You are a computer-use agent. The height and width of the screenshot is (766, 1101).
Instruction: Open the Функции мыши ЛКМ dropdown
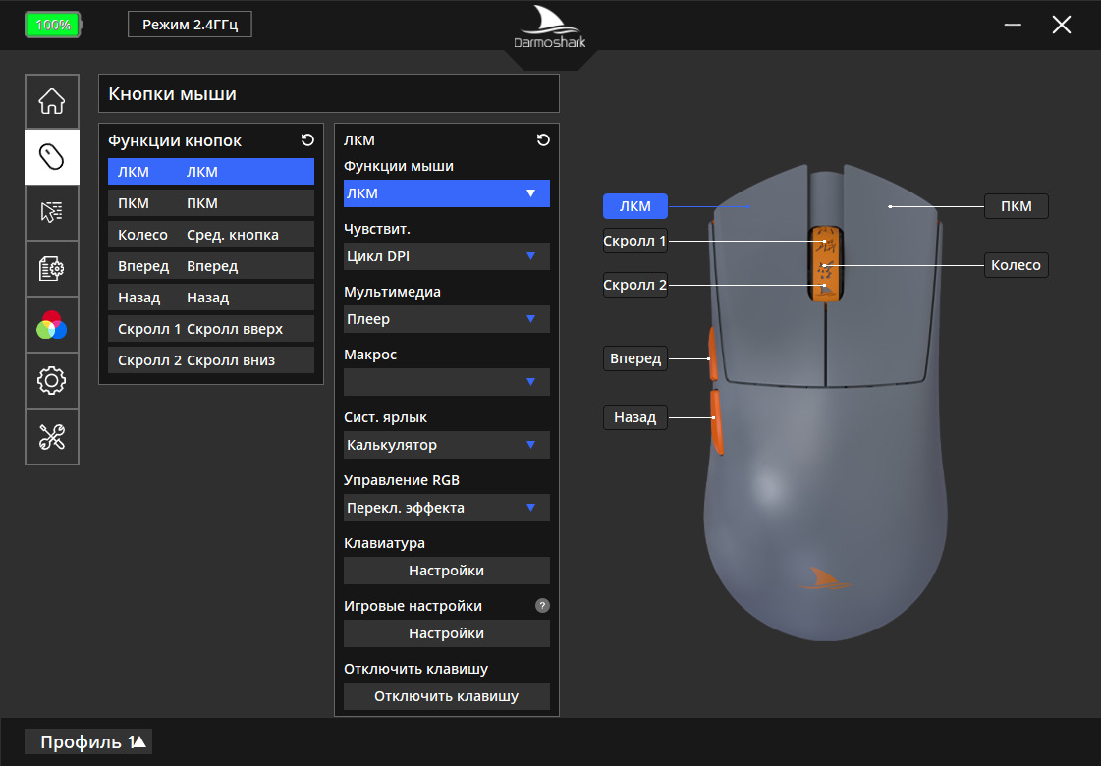pos(447,193)
